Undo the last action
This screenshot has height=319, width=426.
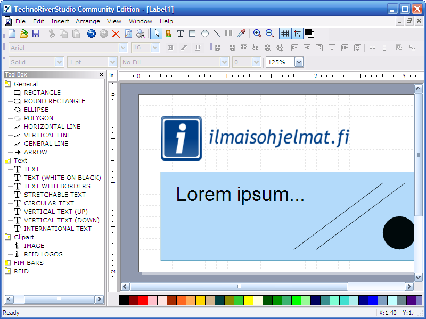click(x=92, y=33)
